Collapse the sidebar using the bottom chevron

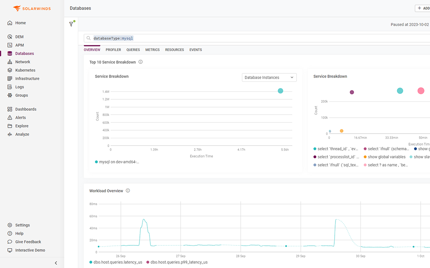(x=55, y=263)
